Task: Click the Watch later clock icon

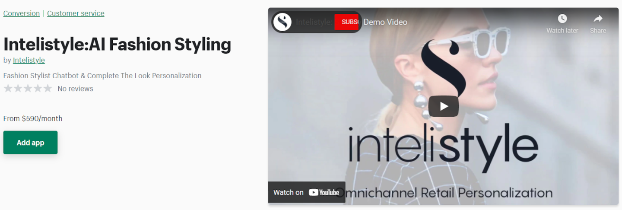Action: (x=562, y=19)
